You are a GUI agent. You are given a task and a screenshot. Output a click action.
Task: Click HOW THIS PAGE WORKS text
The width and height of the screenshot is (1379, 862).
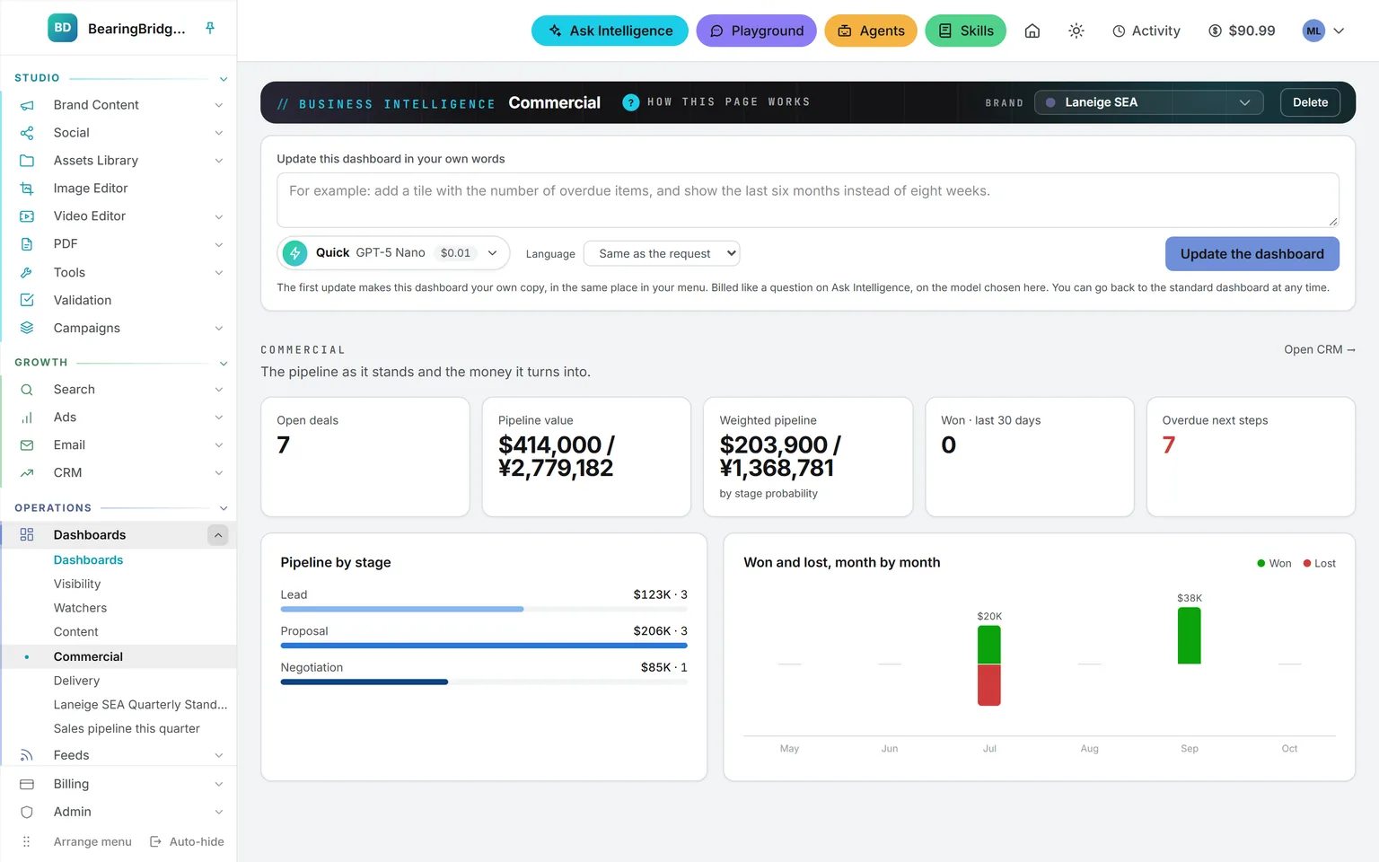pyautogui.click(x=728, y=102)
